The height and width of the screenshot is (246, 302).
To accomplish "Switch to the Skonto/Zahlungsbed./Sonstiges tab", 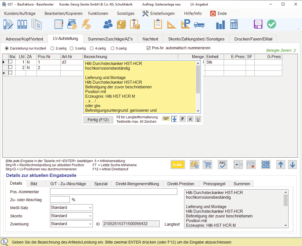I will coord(196,39).
